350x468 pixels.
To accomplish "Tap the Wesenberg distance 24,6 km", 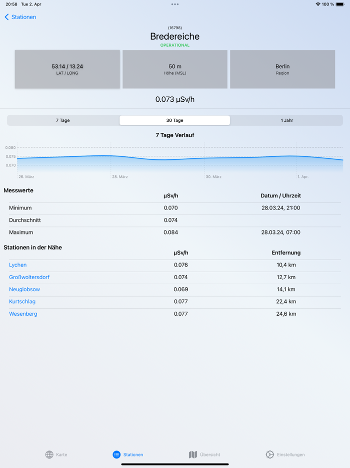I will [286, 314].
